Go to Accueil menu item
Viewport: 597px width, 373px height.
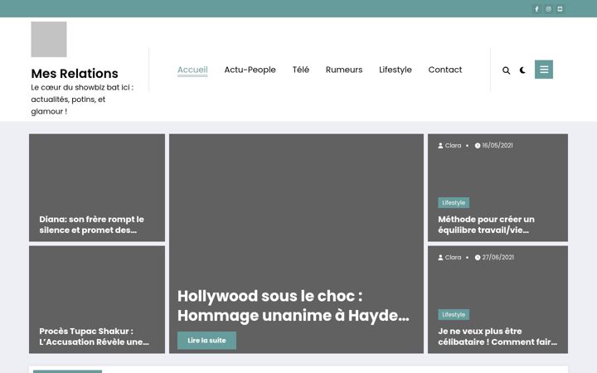pyautogui.click(x=192, y=70)
